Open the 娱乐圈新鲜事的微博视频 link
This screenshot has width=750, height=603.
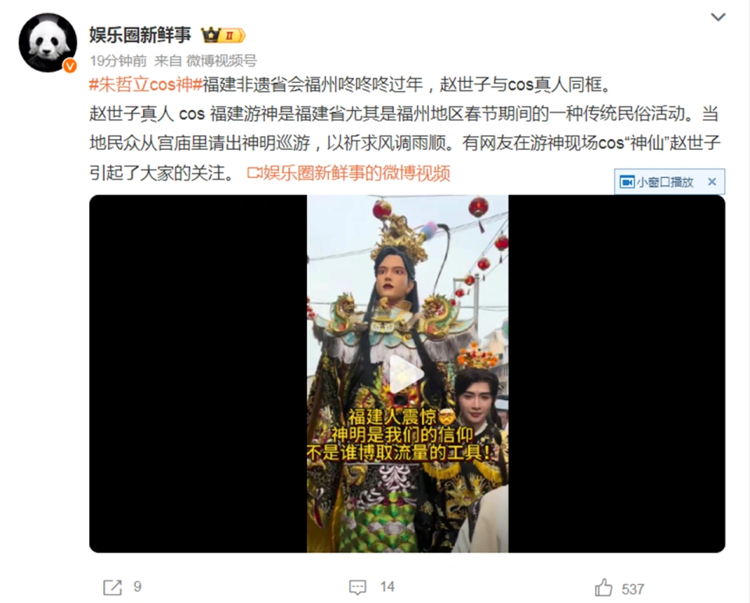356,173
